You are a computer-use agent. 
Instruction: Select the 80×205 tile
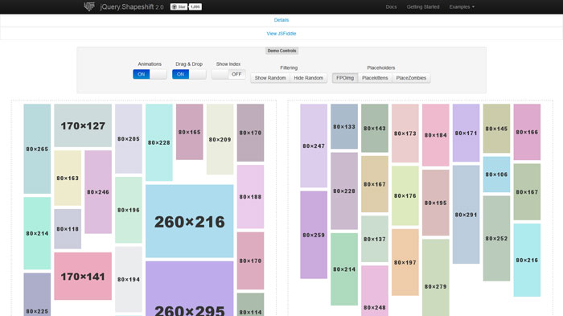point(129,138)
